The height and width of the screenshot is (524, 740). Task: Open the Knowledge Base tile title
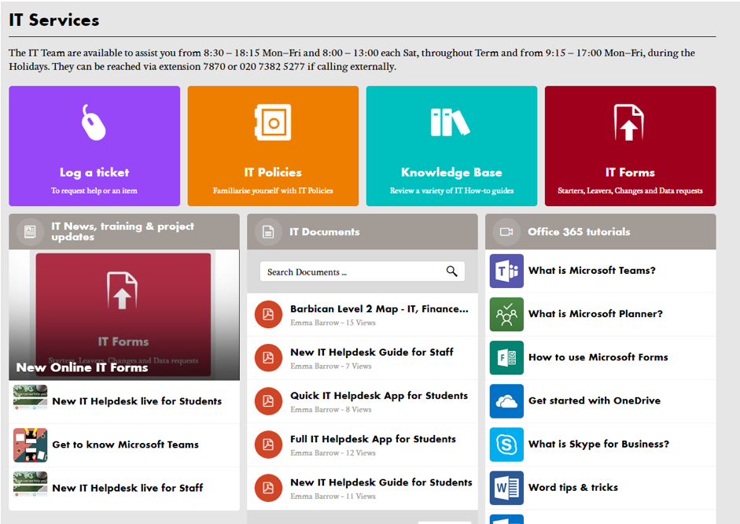pyautogui.click(x=451, y=172)
